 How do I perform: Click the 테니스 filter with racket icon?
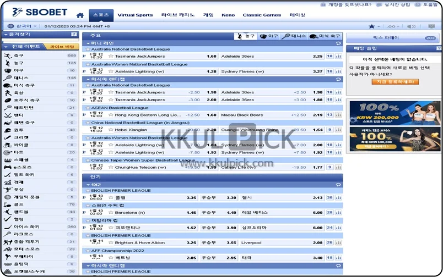click(x=294, y=36)
